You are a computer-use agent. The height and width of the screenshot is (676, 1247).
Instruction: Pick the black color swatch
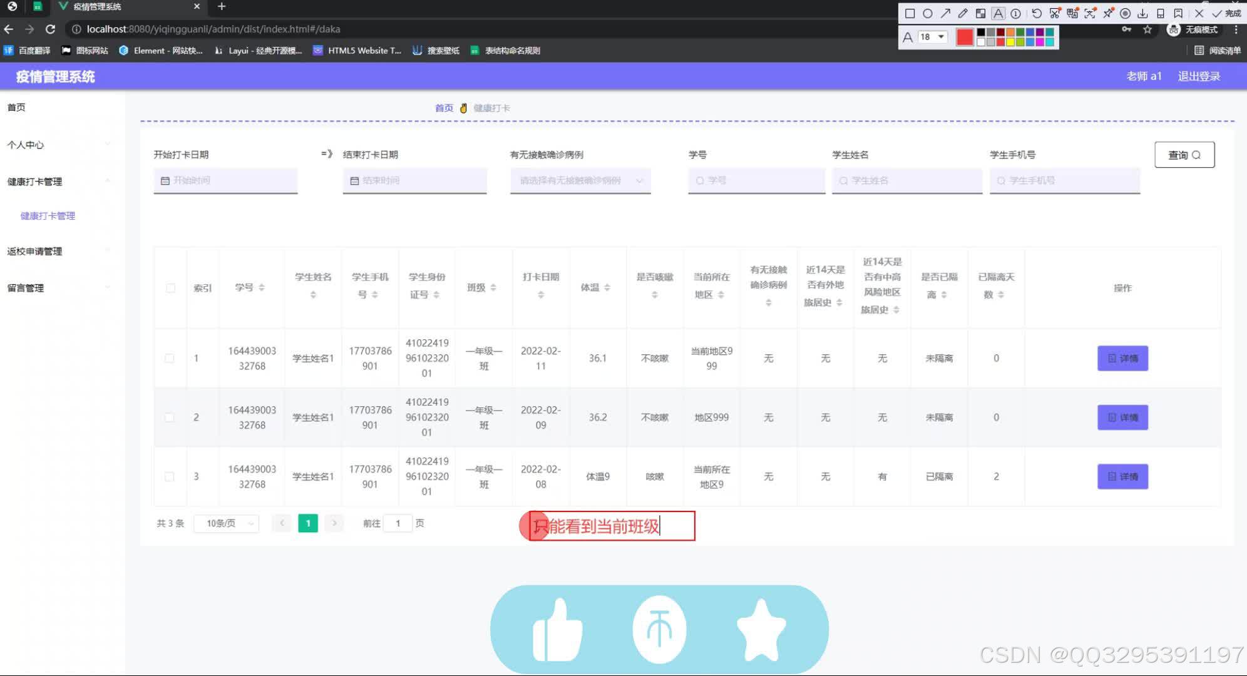(x=981, y=33)
